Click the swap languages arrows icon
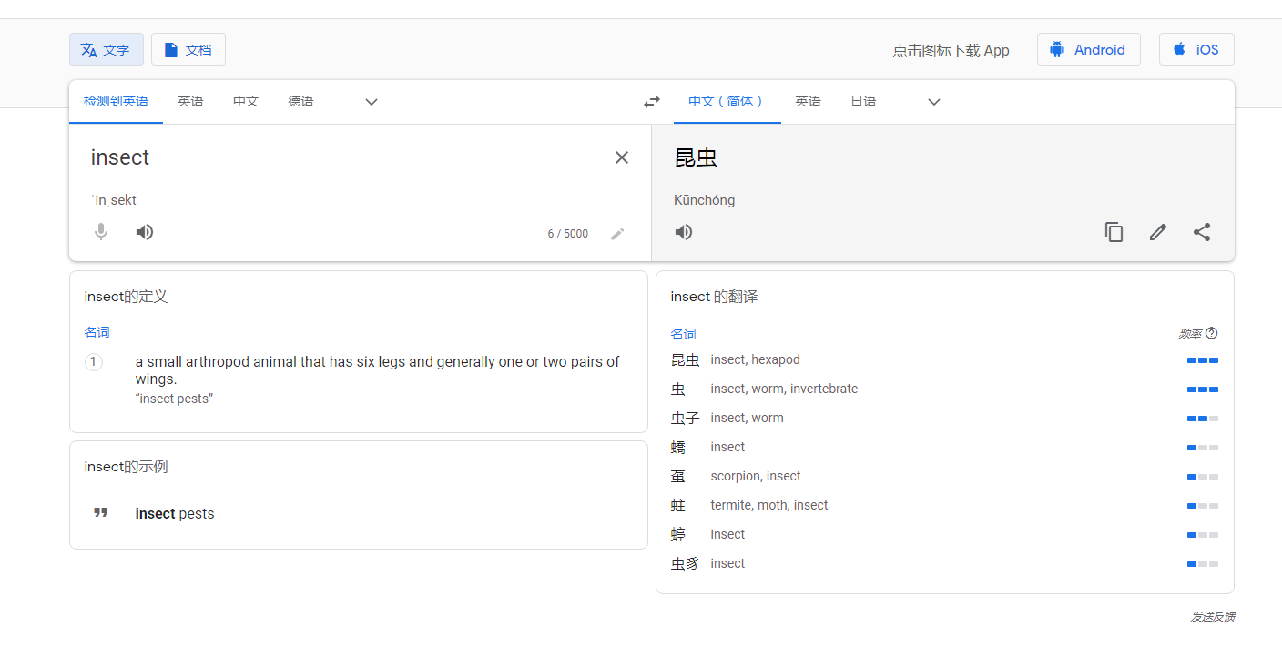Image resolution: width=1282 pixels, height=657 pixels. 652,102
